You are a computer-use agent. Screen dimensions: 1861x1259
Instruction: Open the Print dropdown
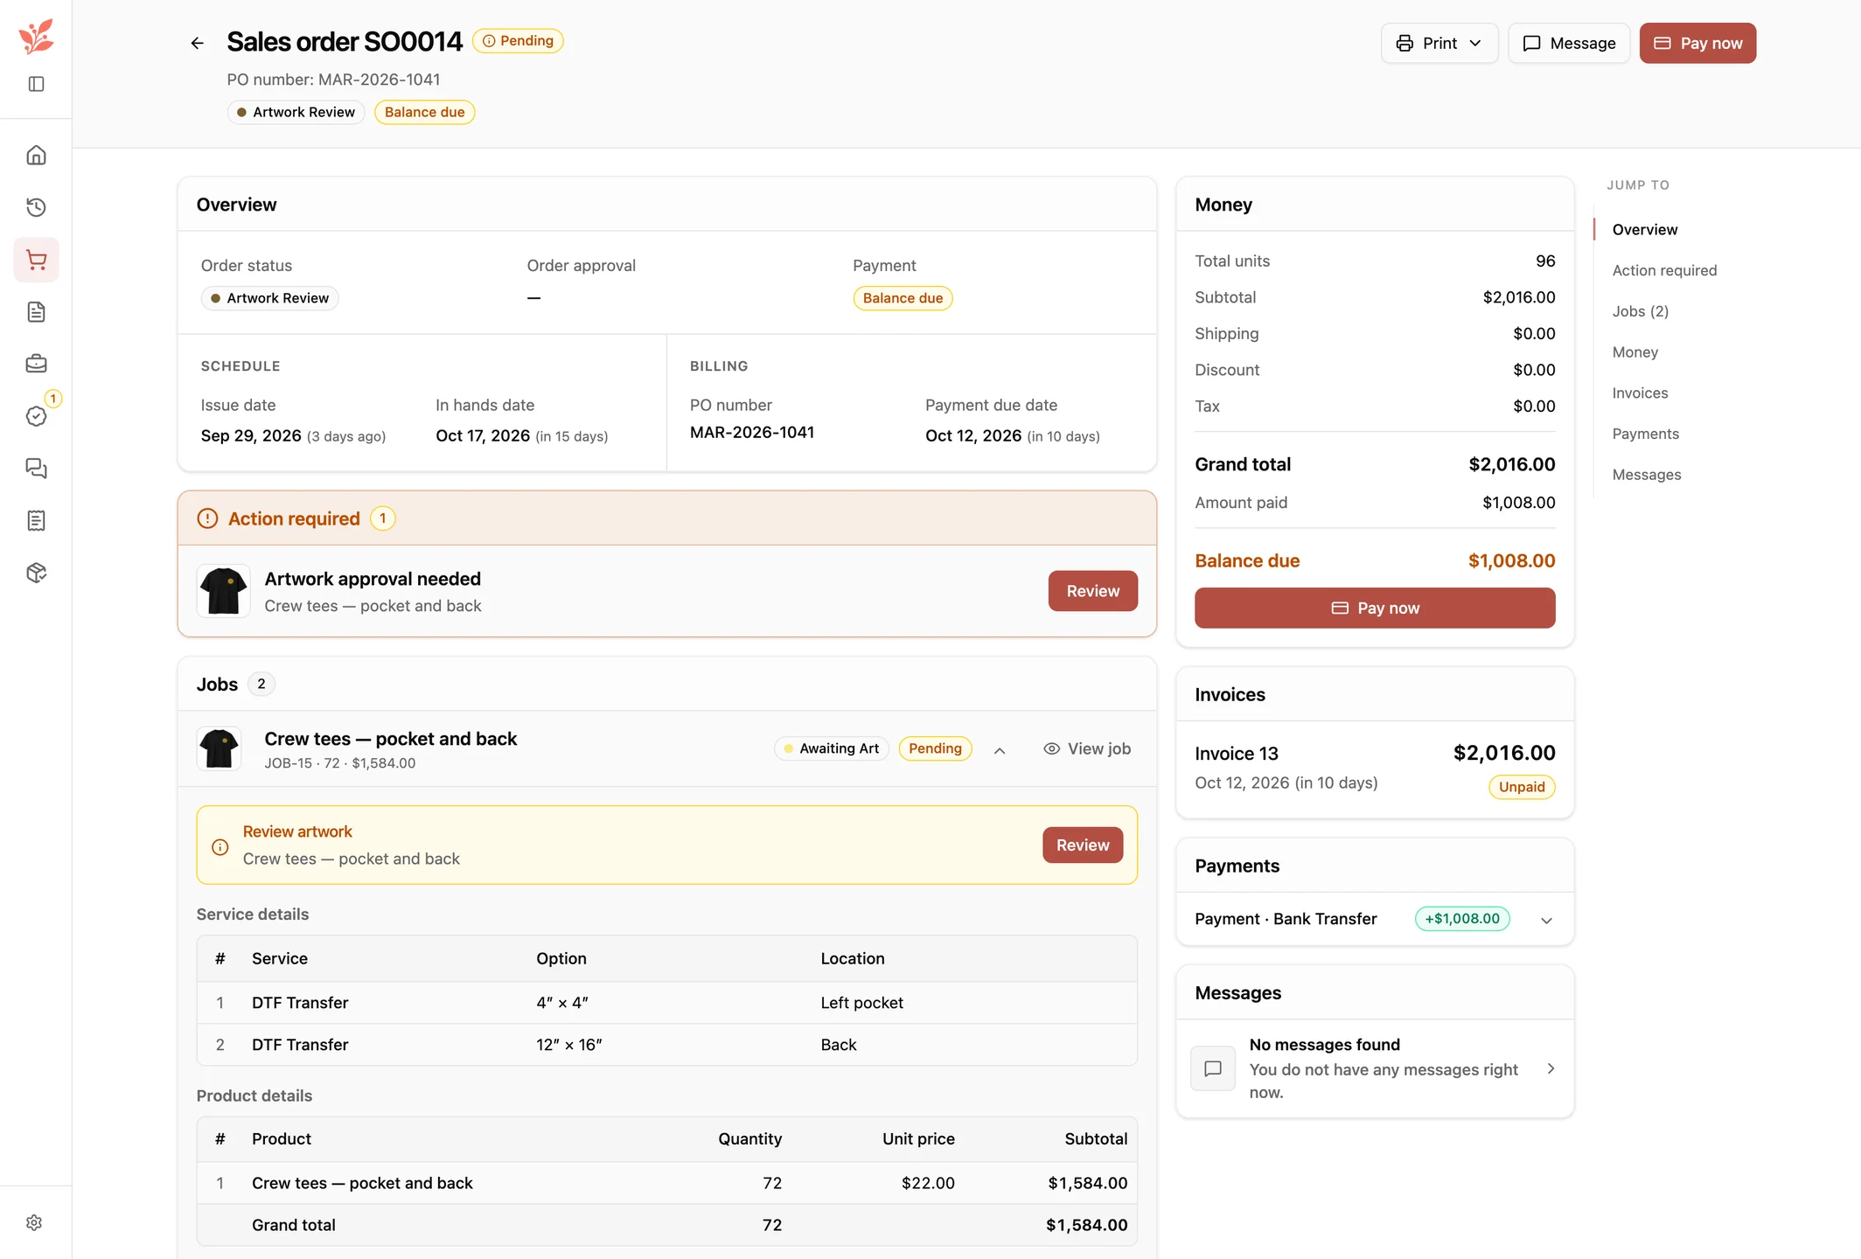click(1439, 43)
